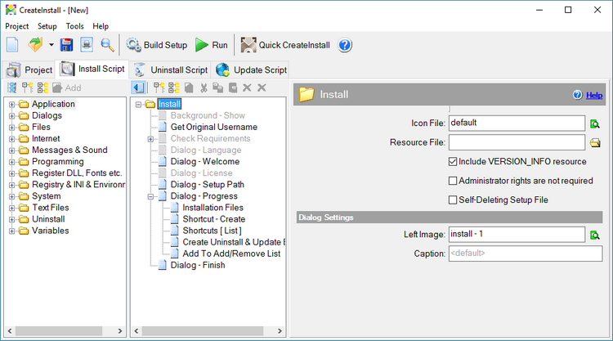Click the horizontal scrollbar under the commands tree

(65, 331)
